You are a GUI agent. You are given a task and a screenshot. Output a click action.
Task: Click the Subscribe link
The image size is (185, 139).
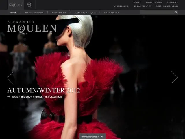pyautogui.click(x=172, y=3)
